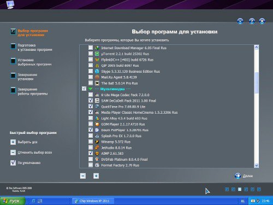Click the Internet Download Manager icon
The height and width of the screenshot is (205, 273).
97,48
